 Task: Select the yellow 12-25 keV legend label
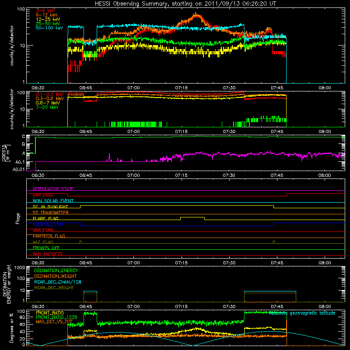click(x=48, y=19)
